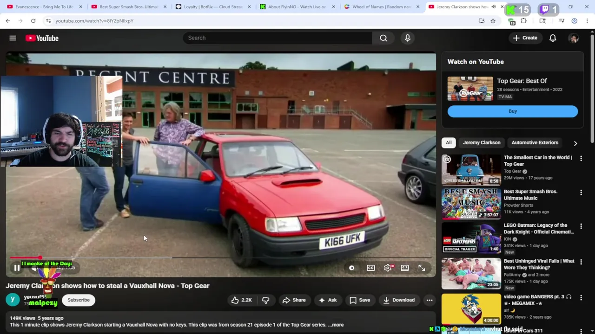This screenshot has width=595, height=334.
Task: Expand description with ...more
Action: point(336,325)
